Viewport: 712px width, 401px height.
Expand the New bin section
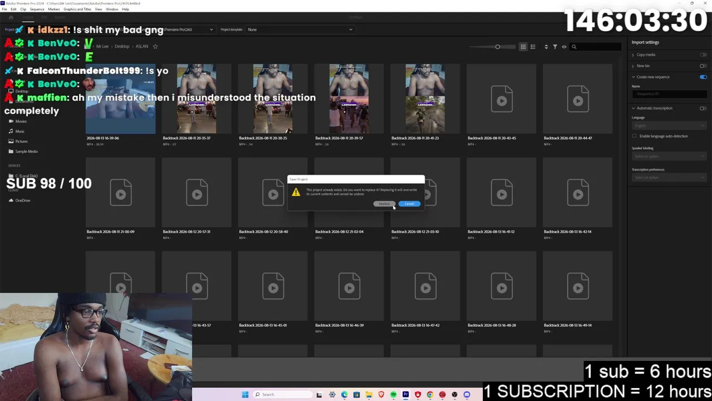pos(633,66)
